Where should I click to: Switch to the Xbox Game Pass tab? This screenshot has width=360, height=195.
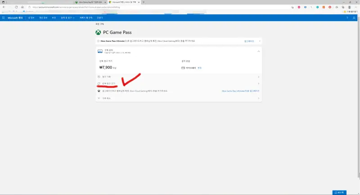click(x=90, y=2)
